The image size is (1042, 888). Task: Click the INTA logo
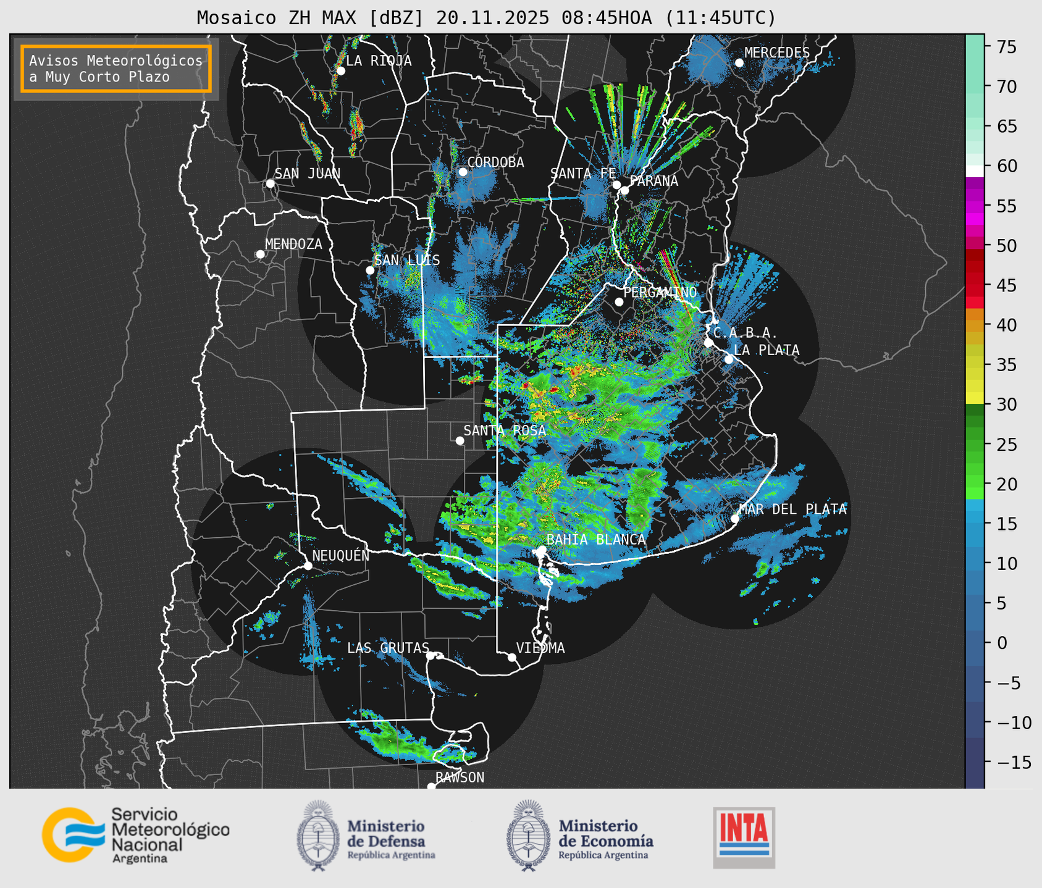(744, 837)
